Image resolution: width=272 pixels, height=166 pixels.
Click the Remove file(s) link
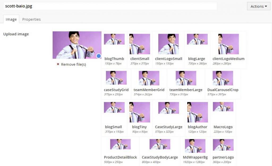[x=73, y=64]
